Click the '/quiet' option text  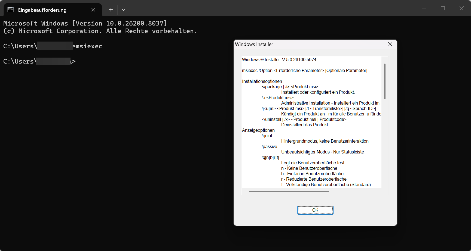tap(267, 136)
